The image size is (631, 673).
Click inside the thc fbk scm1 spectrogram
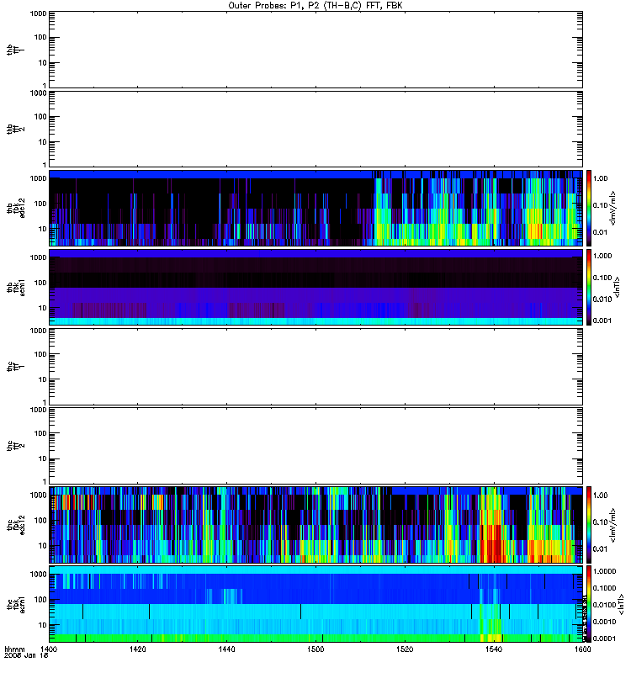(316, 604)
